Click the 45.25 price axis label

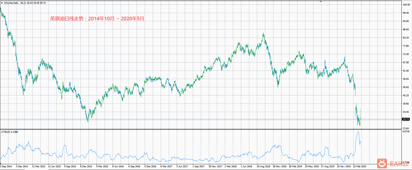(x=406, y=95)
